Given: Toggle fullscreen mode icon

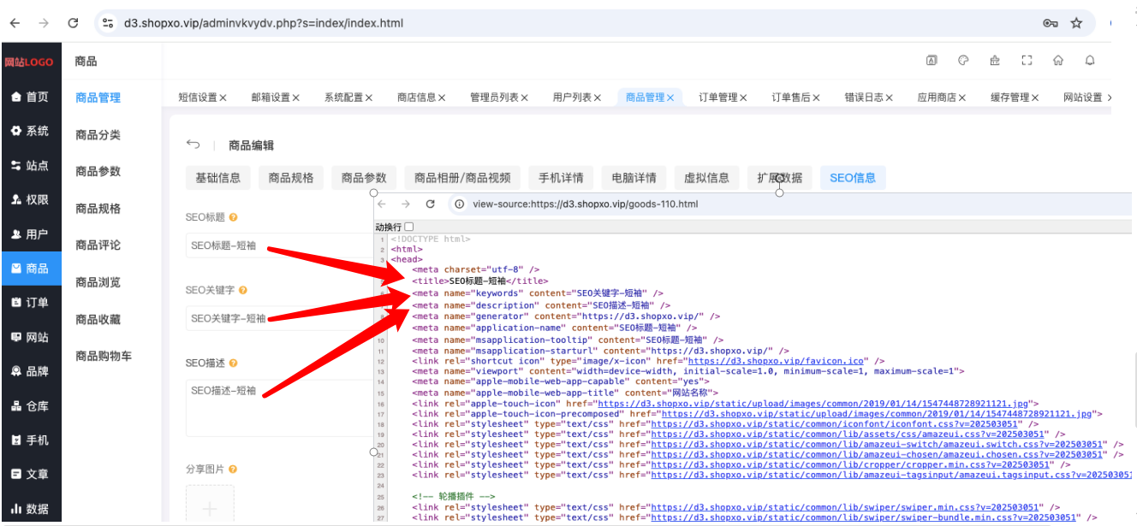Looking at the screenshot, I should click(1027, 61).
